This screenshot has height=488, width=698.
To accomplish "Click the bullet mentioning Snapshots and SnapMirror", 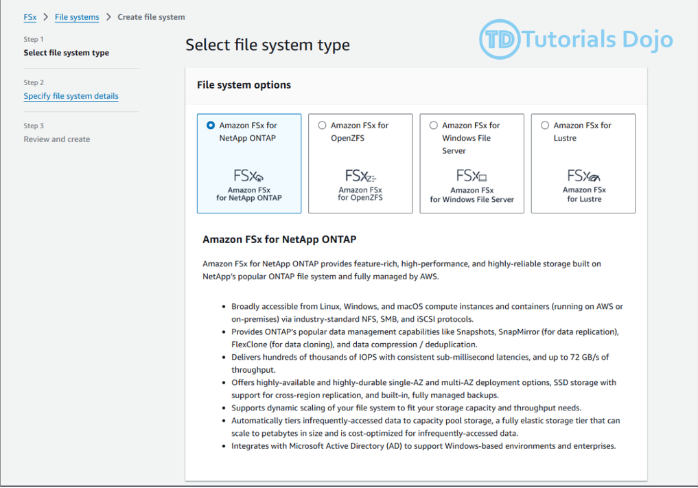I will 425,338.
